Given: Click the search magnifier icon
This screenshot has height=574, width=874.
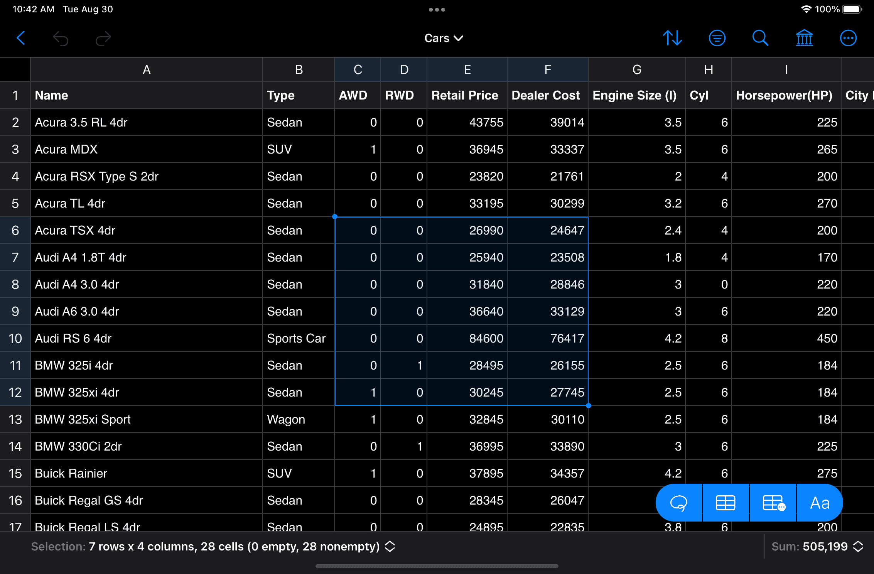Looking at the screenshot, I should (760, 38).
